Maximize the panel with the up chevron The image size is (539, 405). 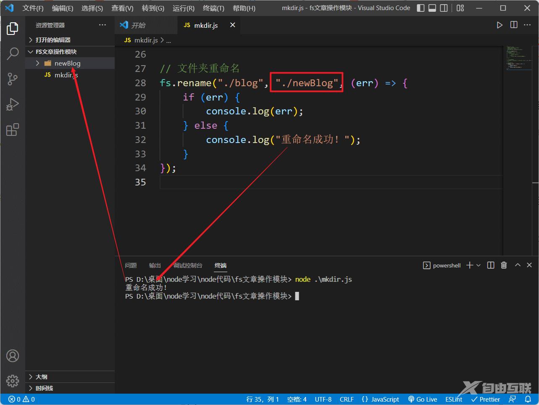518,265
